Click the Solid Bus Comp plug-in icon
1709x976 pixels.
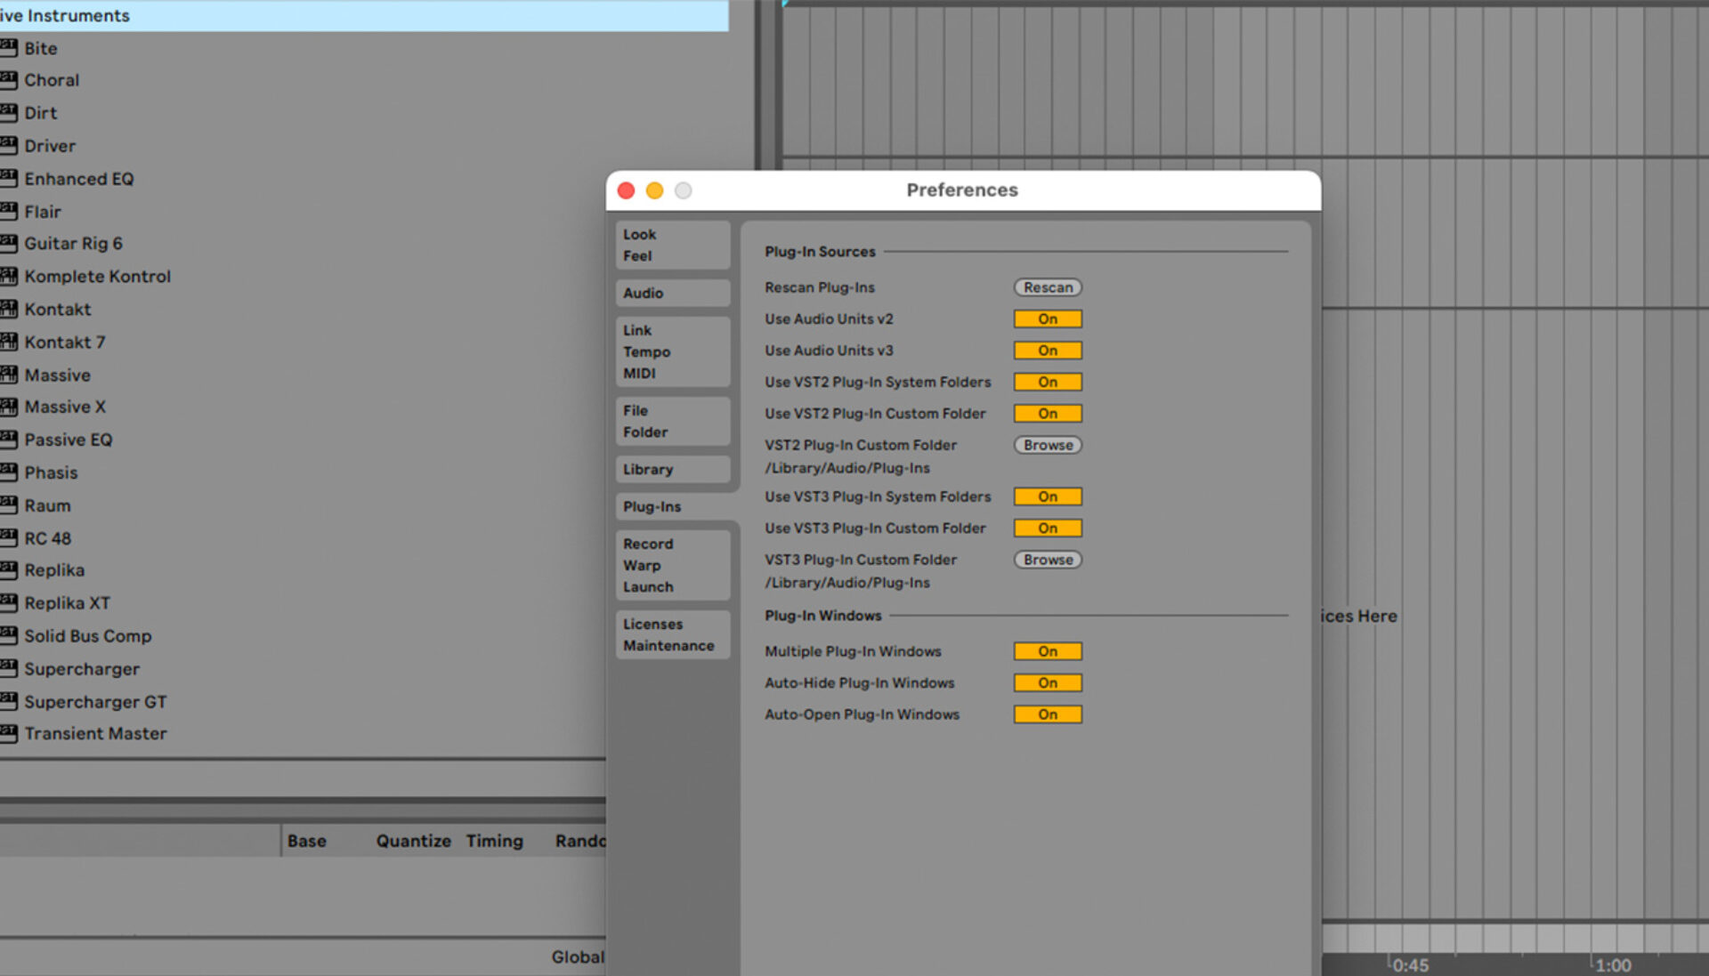[10, 635]
